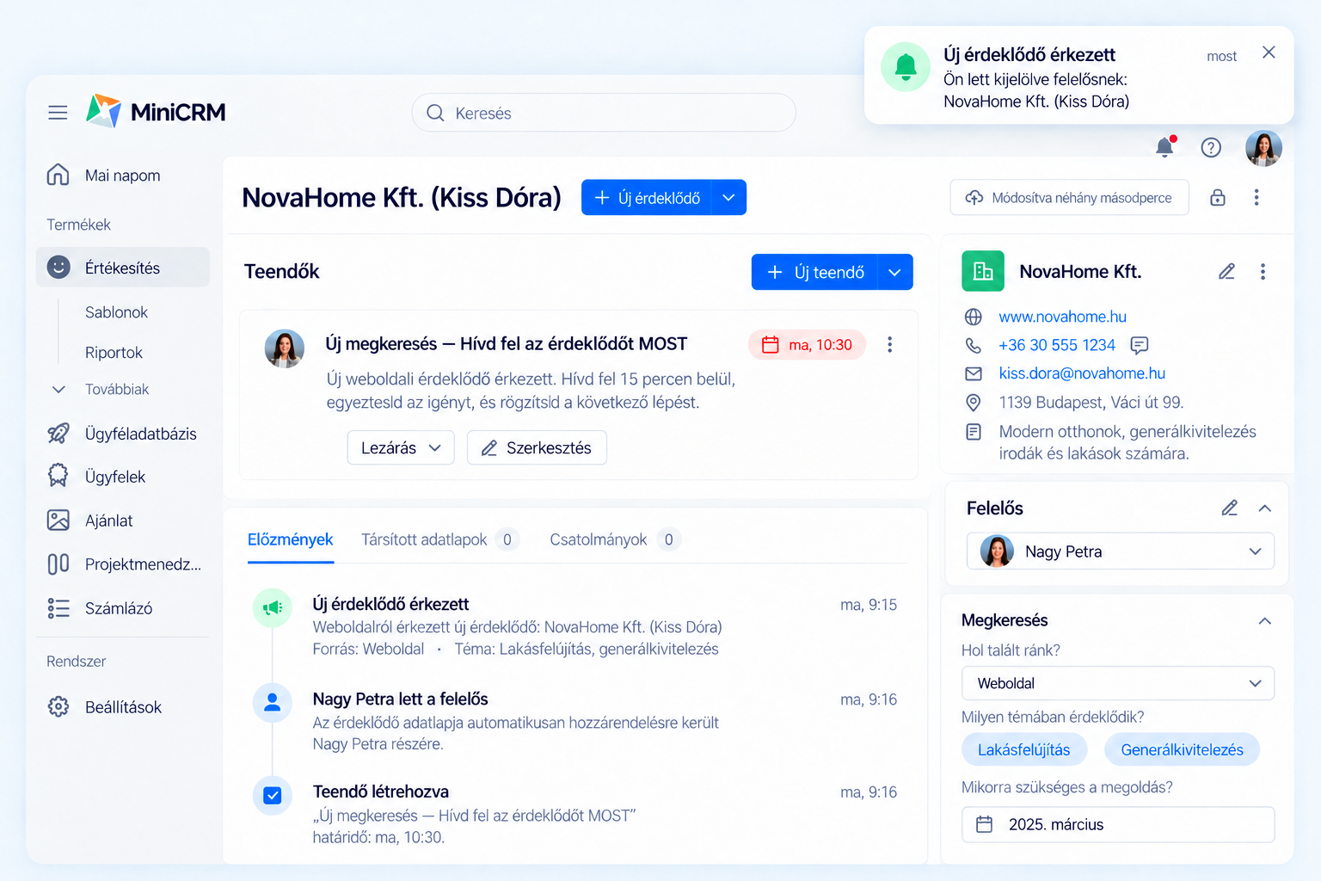Select Értékesítés in the sidebar
Image resolution: width=1321 pixels, height=881 pixels.
(x=123, y=268)
